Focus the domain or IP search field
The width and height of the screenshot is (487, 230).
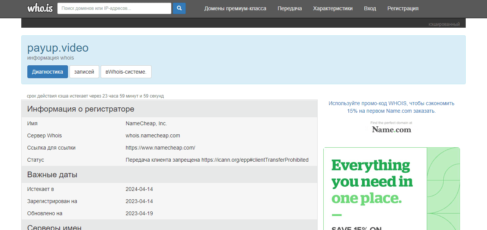(114, 8)
